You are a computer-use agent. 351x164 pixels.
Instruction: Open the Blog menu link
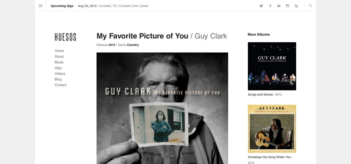tap(58, 79)
